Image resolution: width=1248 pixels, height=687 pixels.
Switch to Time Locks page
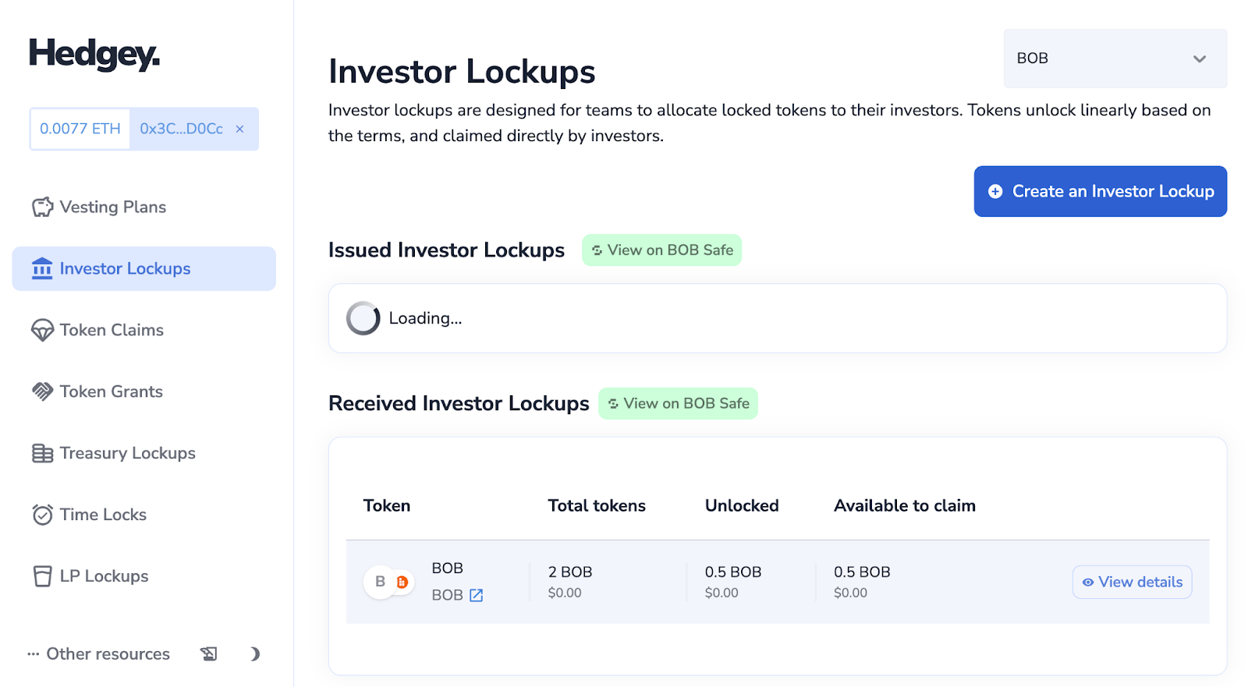click(103, 515)
